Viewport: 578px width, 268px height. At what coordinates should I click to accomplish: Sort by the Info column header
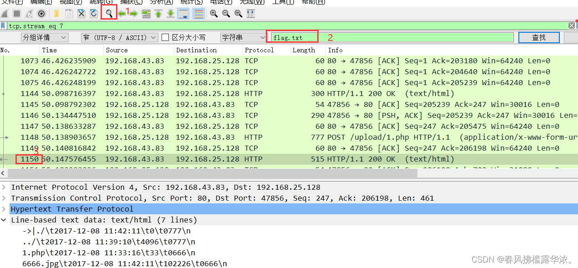pos(451,50)
